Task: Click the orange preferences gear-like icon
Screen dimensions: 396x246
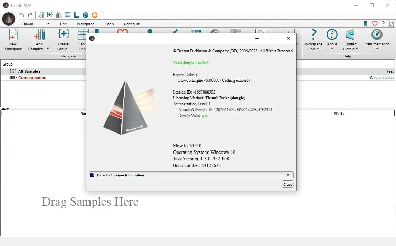Action: click(x=94, y=15)
